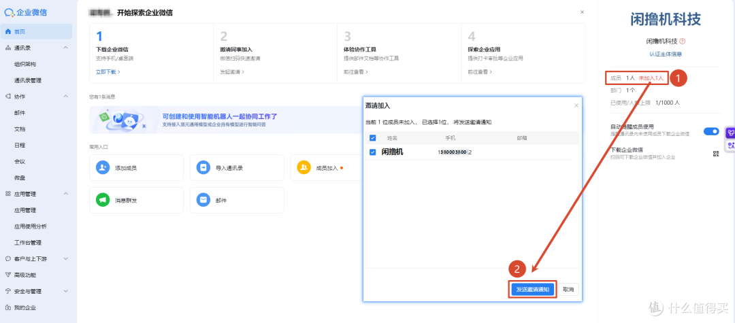This screenshot has width=735, height=323.
Task: Uncheck the 闲撸机 member checkbox
Action: pos(373,152)
